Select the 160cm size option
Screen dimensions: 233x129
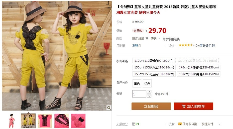click(x=199, y=74)
